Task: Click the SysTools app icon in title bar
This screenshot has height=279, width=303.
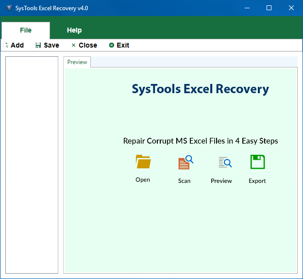Action: (x=8, y=8)
